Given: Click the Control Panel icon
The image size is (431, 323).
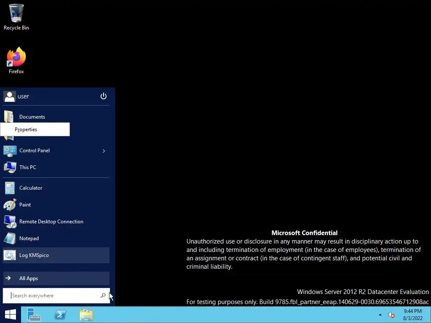Looking at the screenshot, I should [10, 151].
